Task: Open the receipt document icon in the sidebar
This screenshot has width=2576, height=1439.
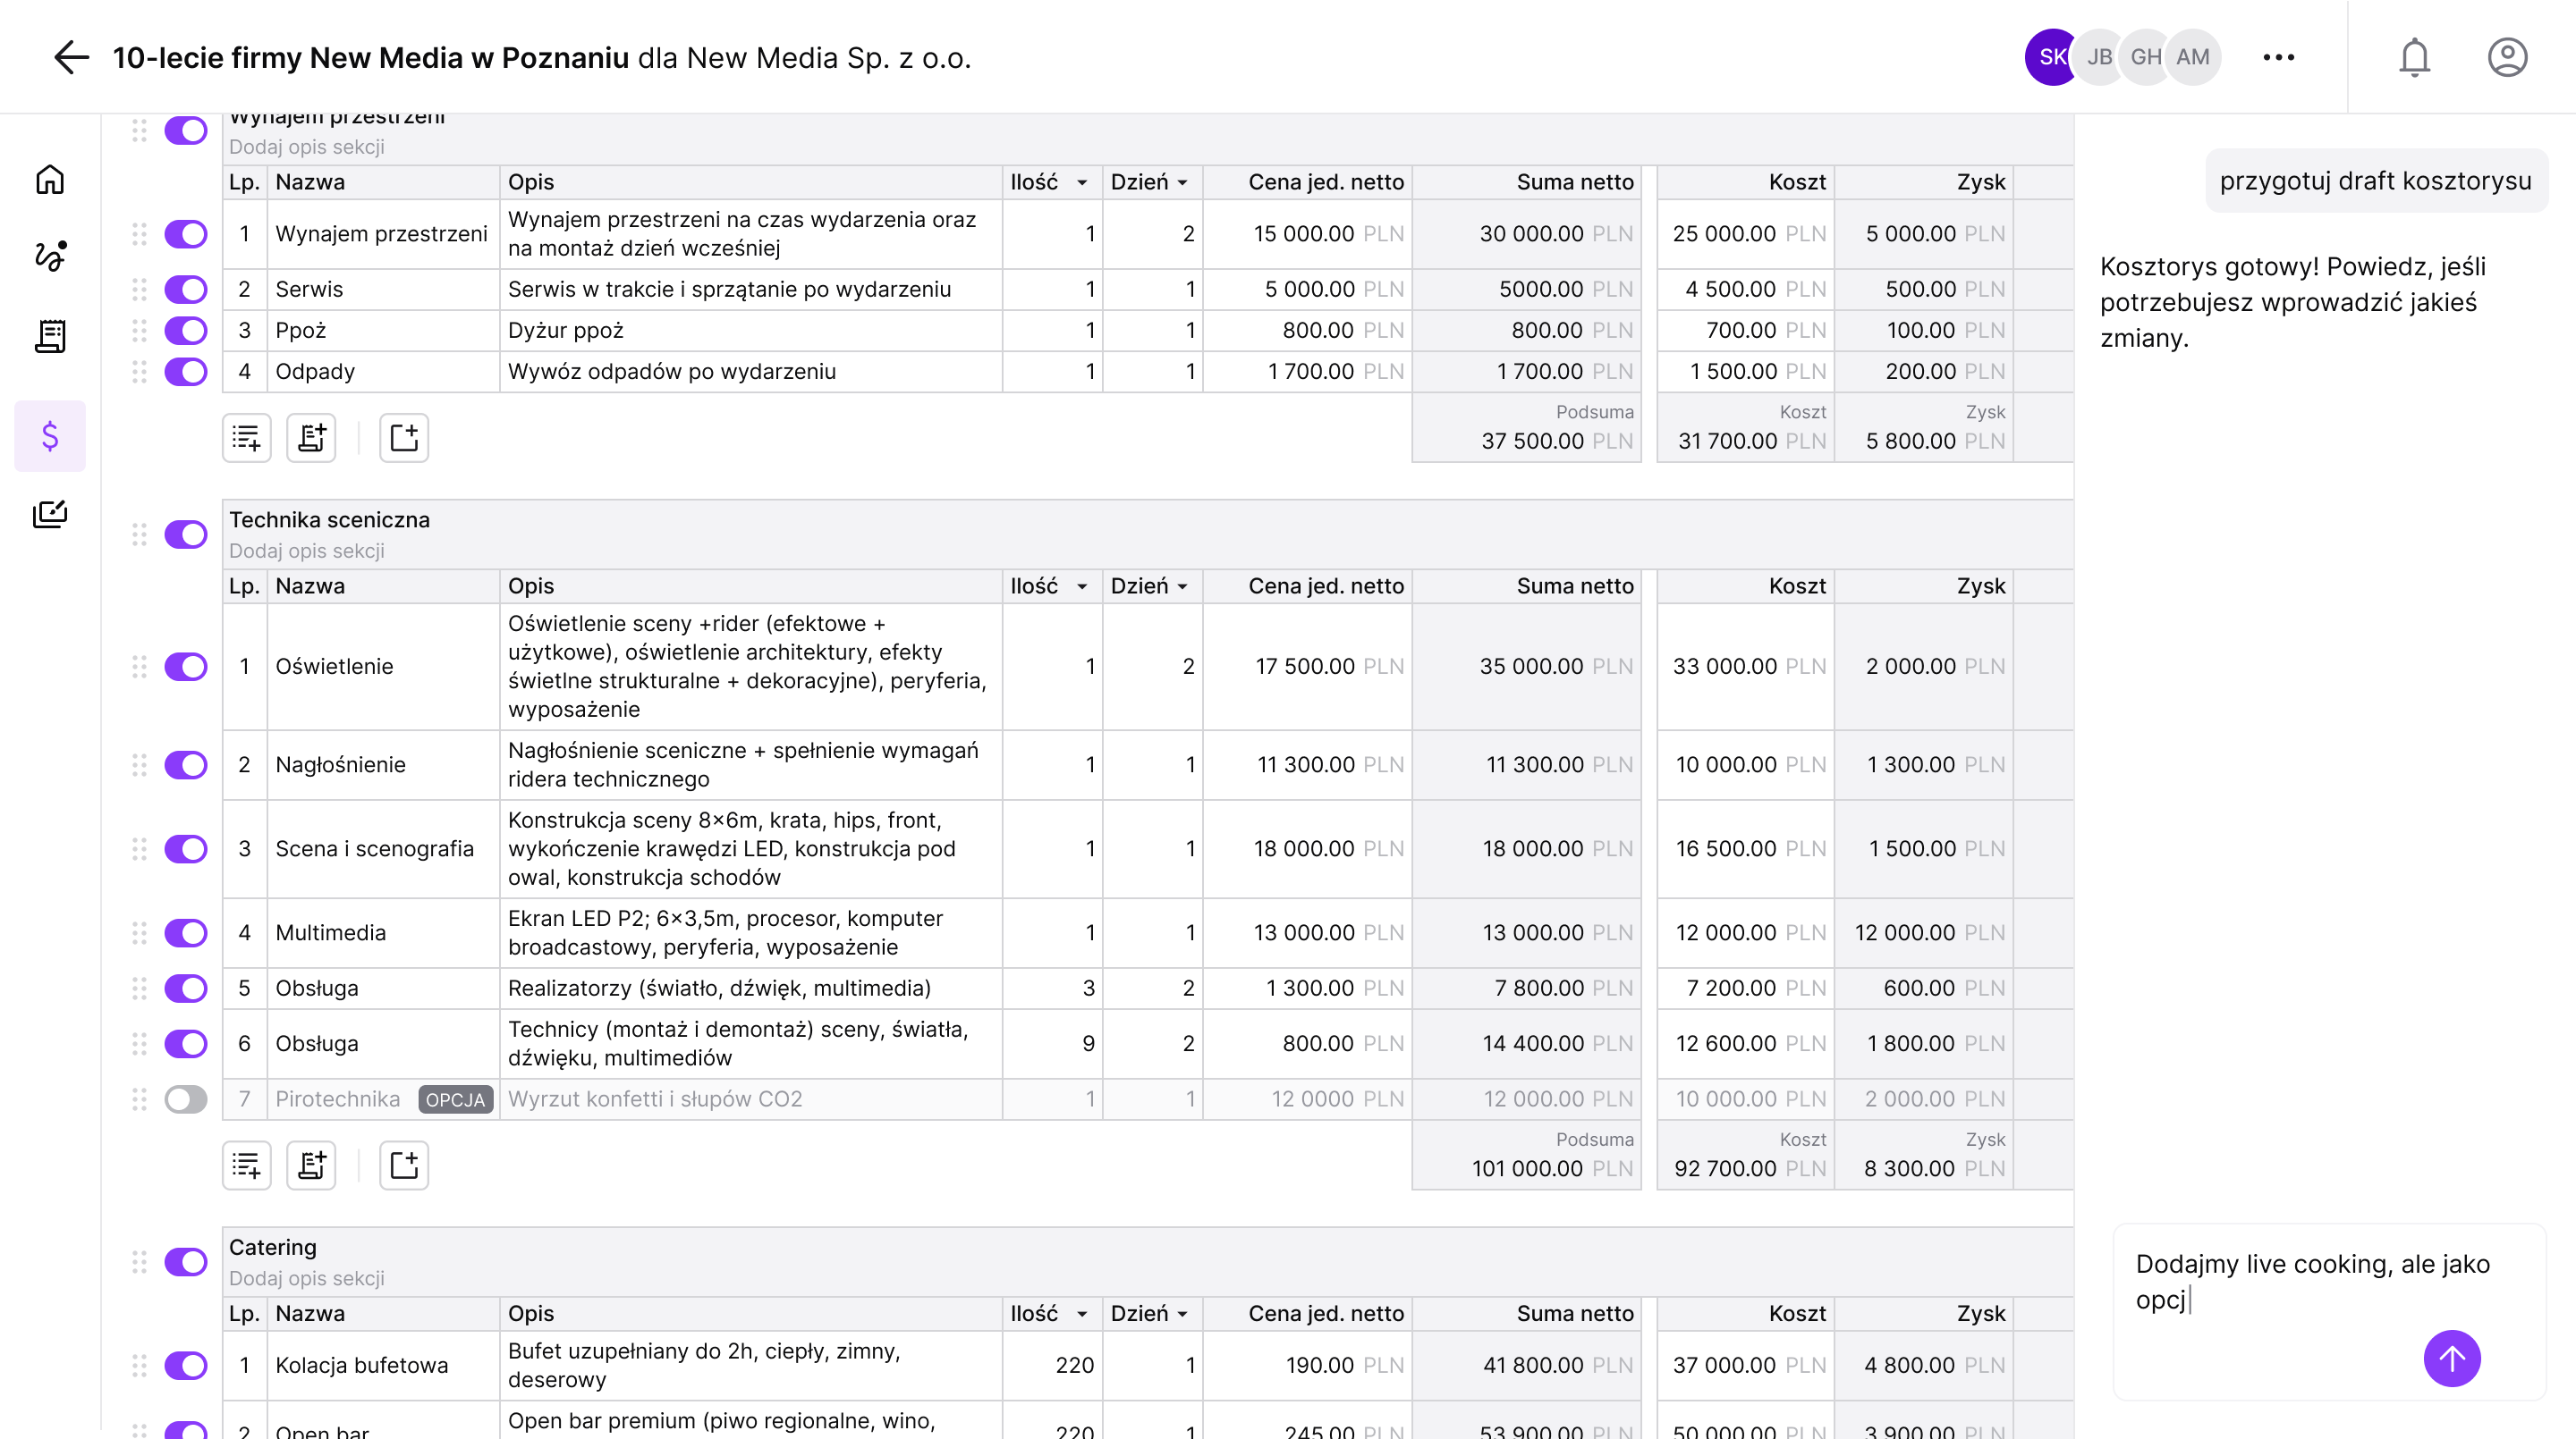Action: 50,336
